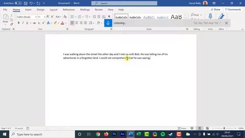This screenshot has height=138, width=245.
Task: Open the Calibri (Body) font name dropdown
Action: 36,17
